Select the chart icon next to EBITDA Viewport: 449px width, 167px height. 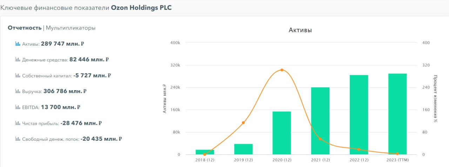point(18,107)
